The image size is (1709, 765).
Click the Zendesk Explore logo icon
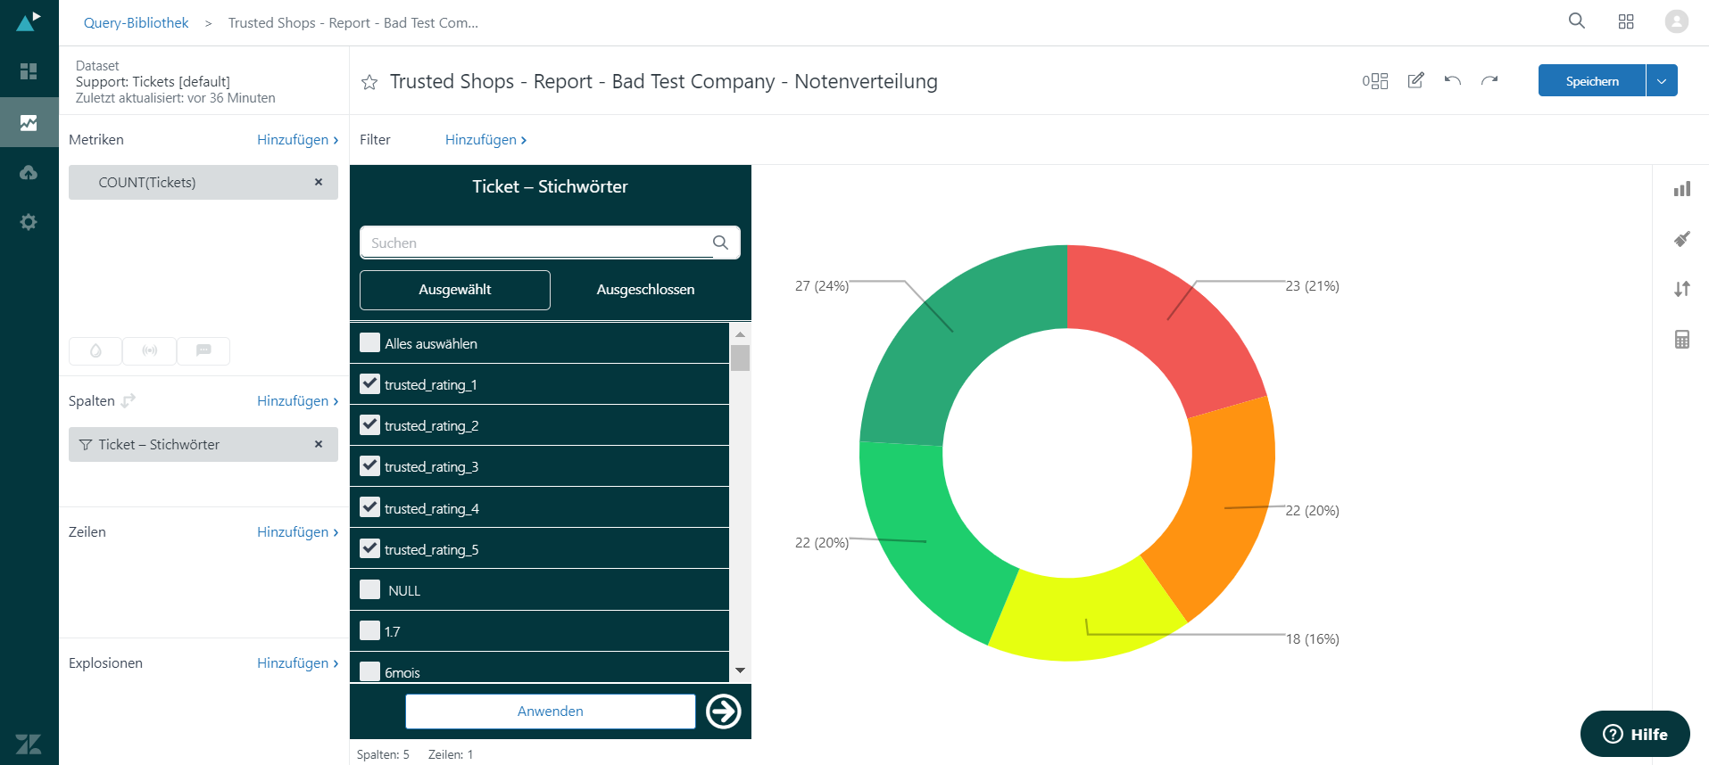(29, 21)
